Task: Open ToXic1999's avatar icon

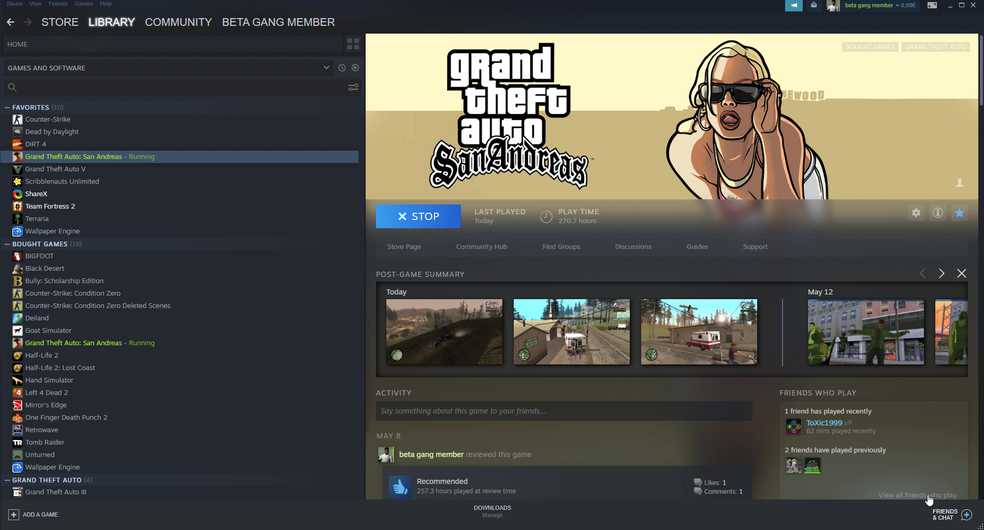Action: (x=794, y=426)
